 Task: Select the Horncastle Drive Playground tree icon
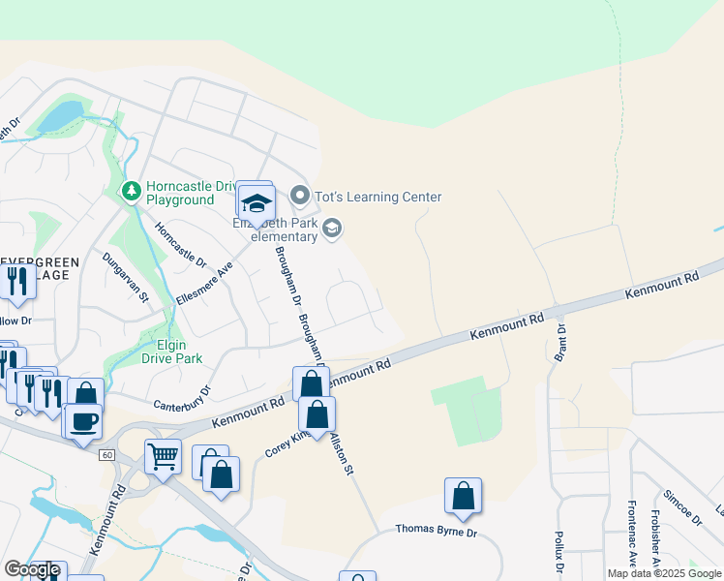coord(131,191)
